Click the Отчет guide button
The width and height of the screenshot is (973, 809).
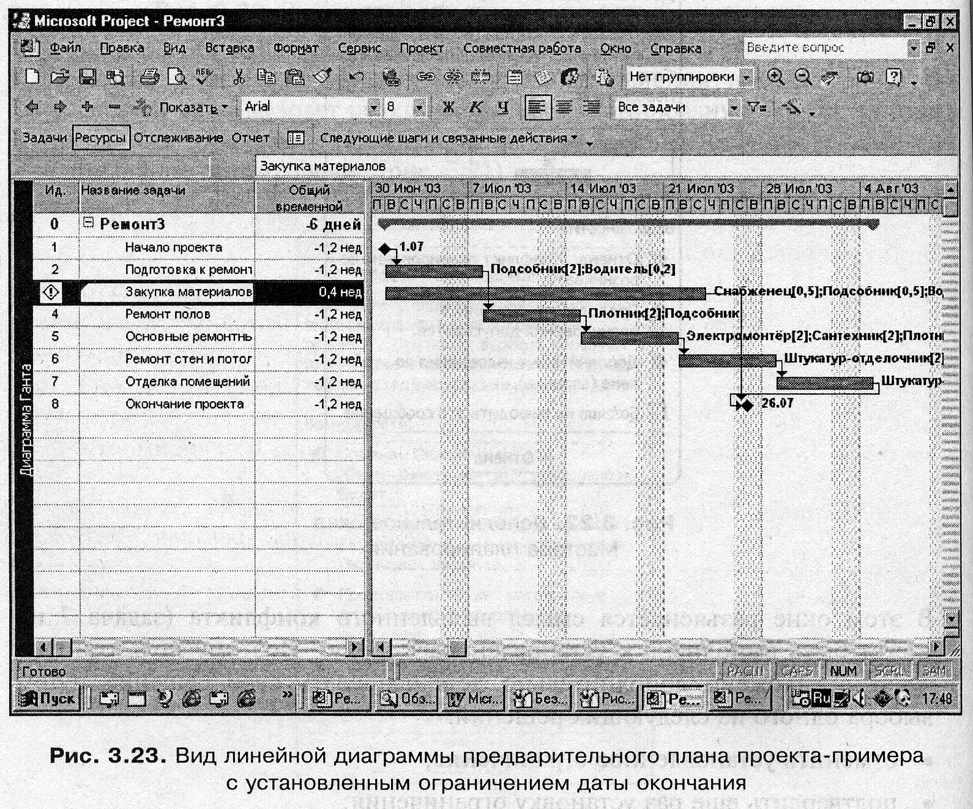point(250,138)
